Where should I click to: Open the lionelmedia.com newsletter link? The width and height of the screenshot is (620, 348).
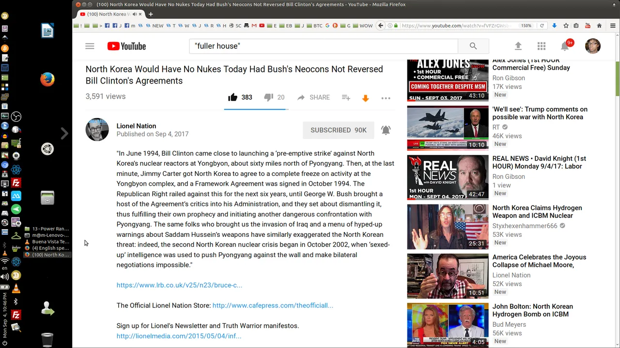pyautogui.click(x=179, y=336)
